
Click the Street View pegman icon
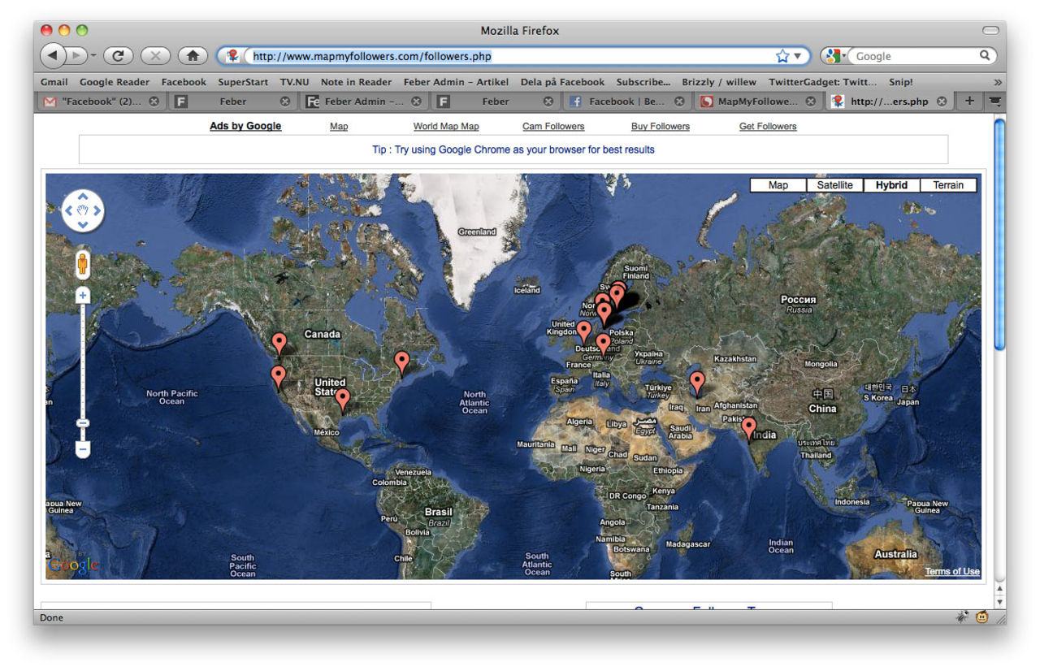coord(82,264)
